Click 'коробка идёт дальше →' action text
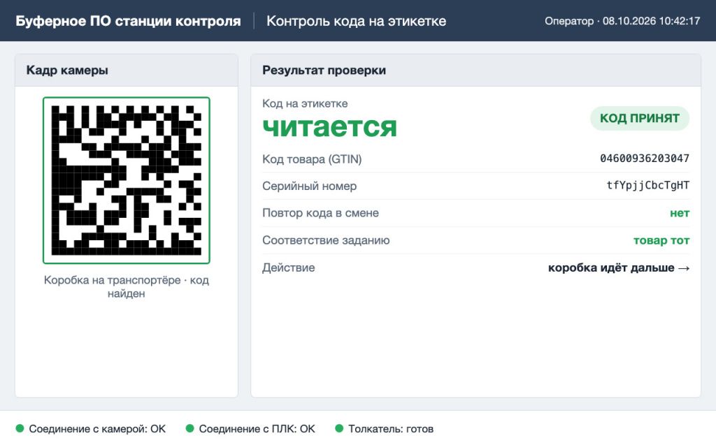Screen dimensions: 716x447 point(619,268)
